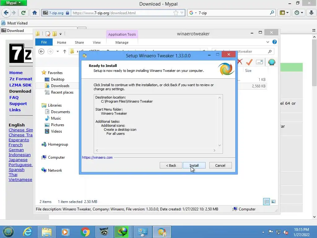Click the Explorer back arrow
Image resolution: width=317 pixels, height=238 pixels.
click(x=41, y=51)
